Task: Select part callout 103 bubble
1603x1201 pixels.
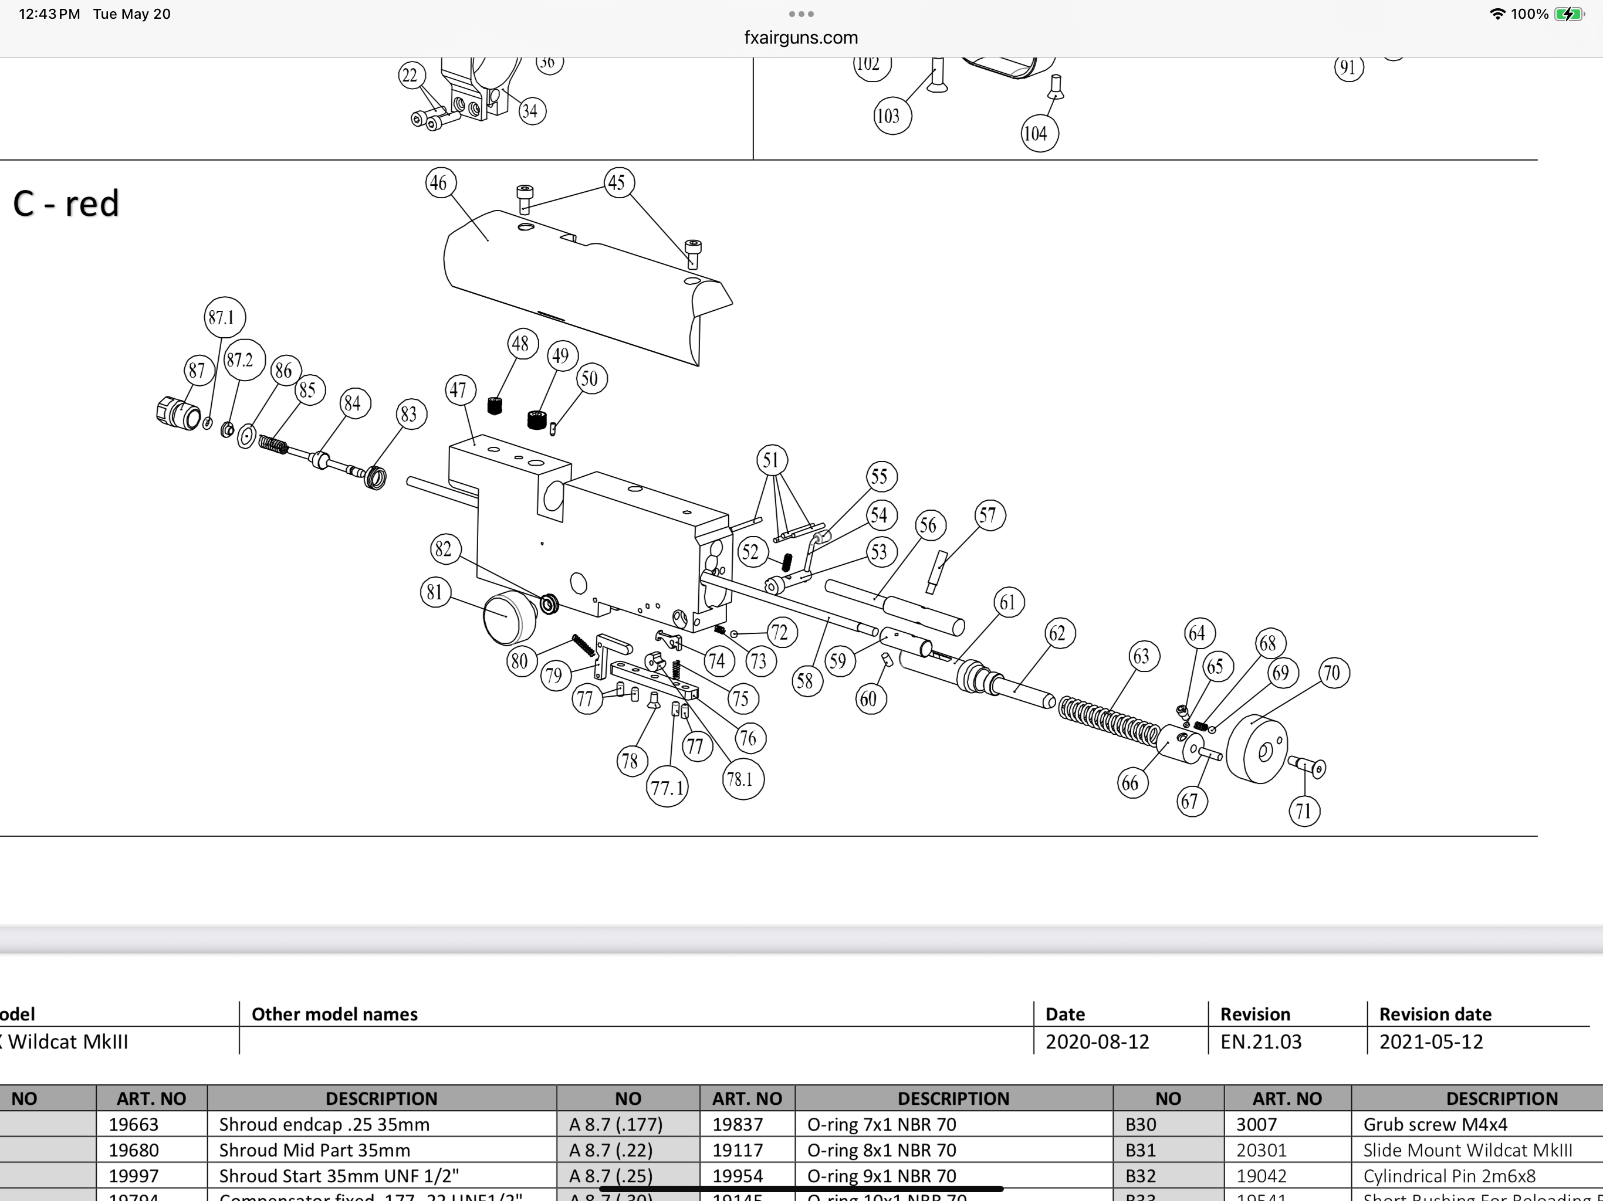Action: point(892,116)
